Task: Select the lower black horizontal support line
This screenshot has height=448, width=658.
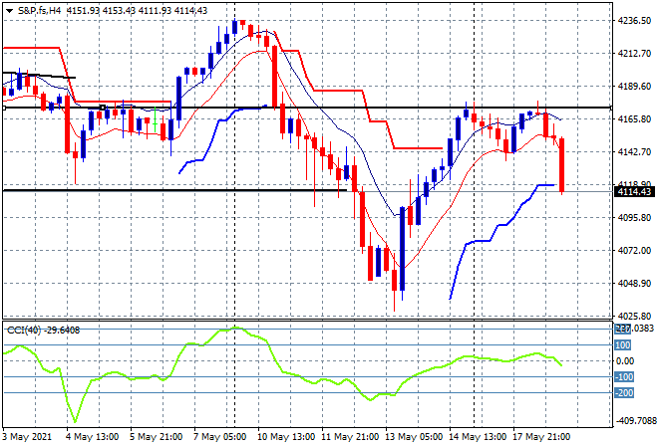Action: click(199, 190)
